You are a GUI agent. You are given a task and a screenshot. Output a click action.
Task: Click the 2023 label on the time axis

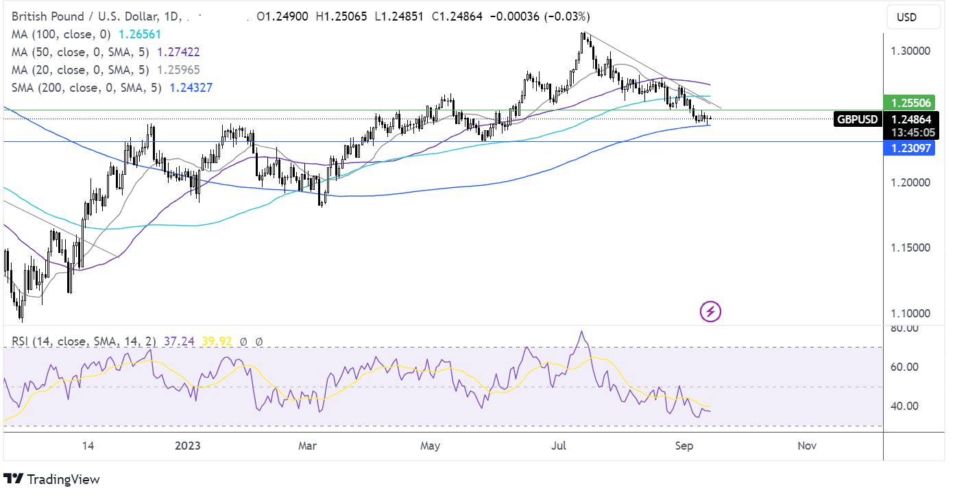189,446
